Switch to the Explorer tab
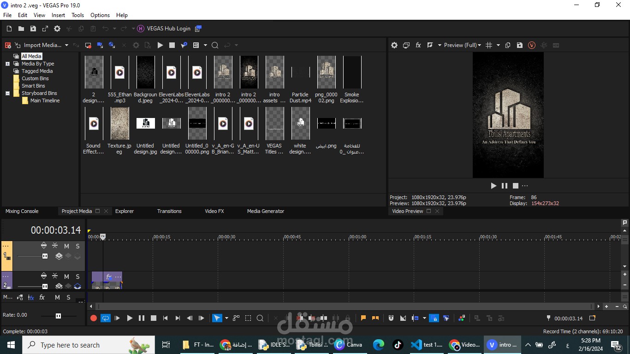 (x=125, y=211)
